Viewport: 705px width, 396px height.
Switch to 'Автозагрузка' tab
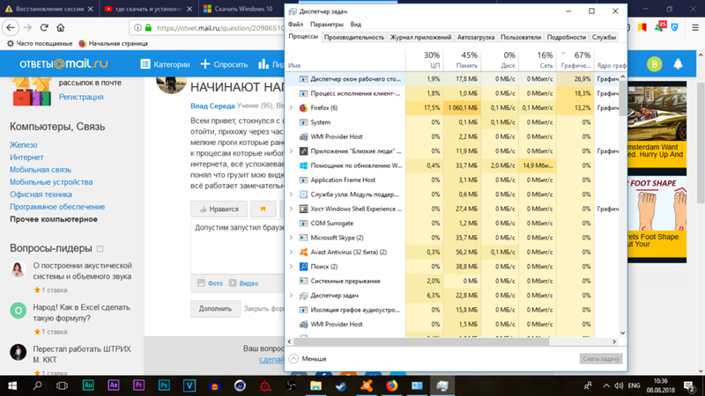click(x=476, y=37)
